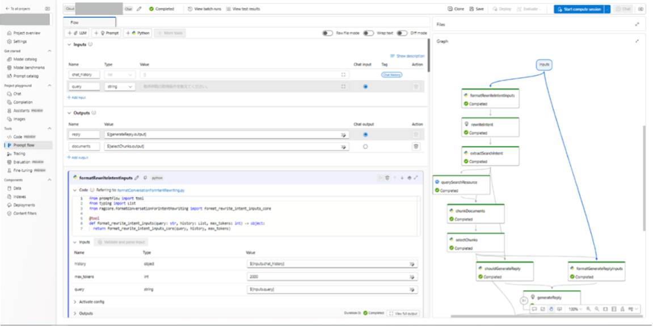This screenshot has height=327, width=653.
Task: Clone the flow
Action: tap(456, 9)
